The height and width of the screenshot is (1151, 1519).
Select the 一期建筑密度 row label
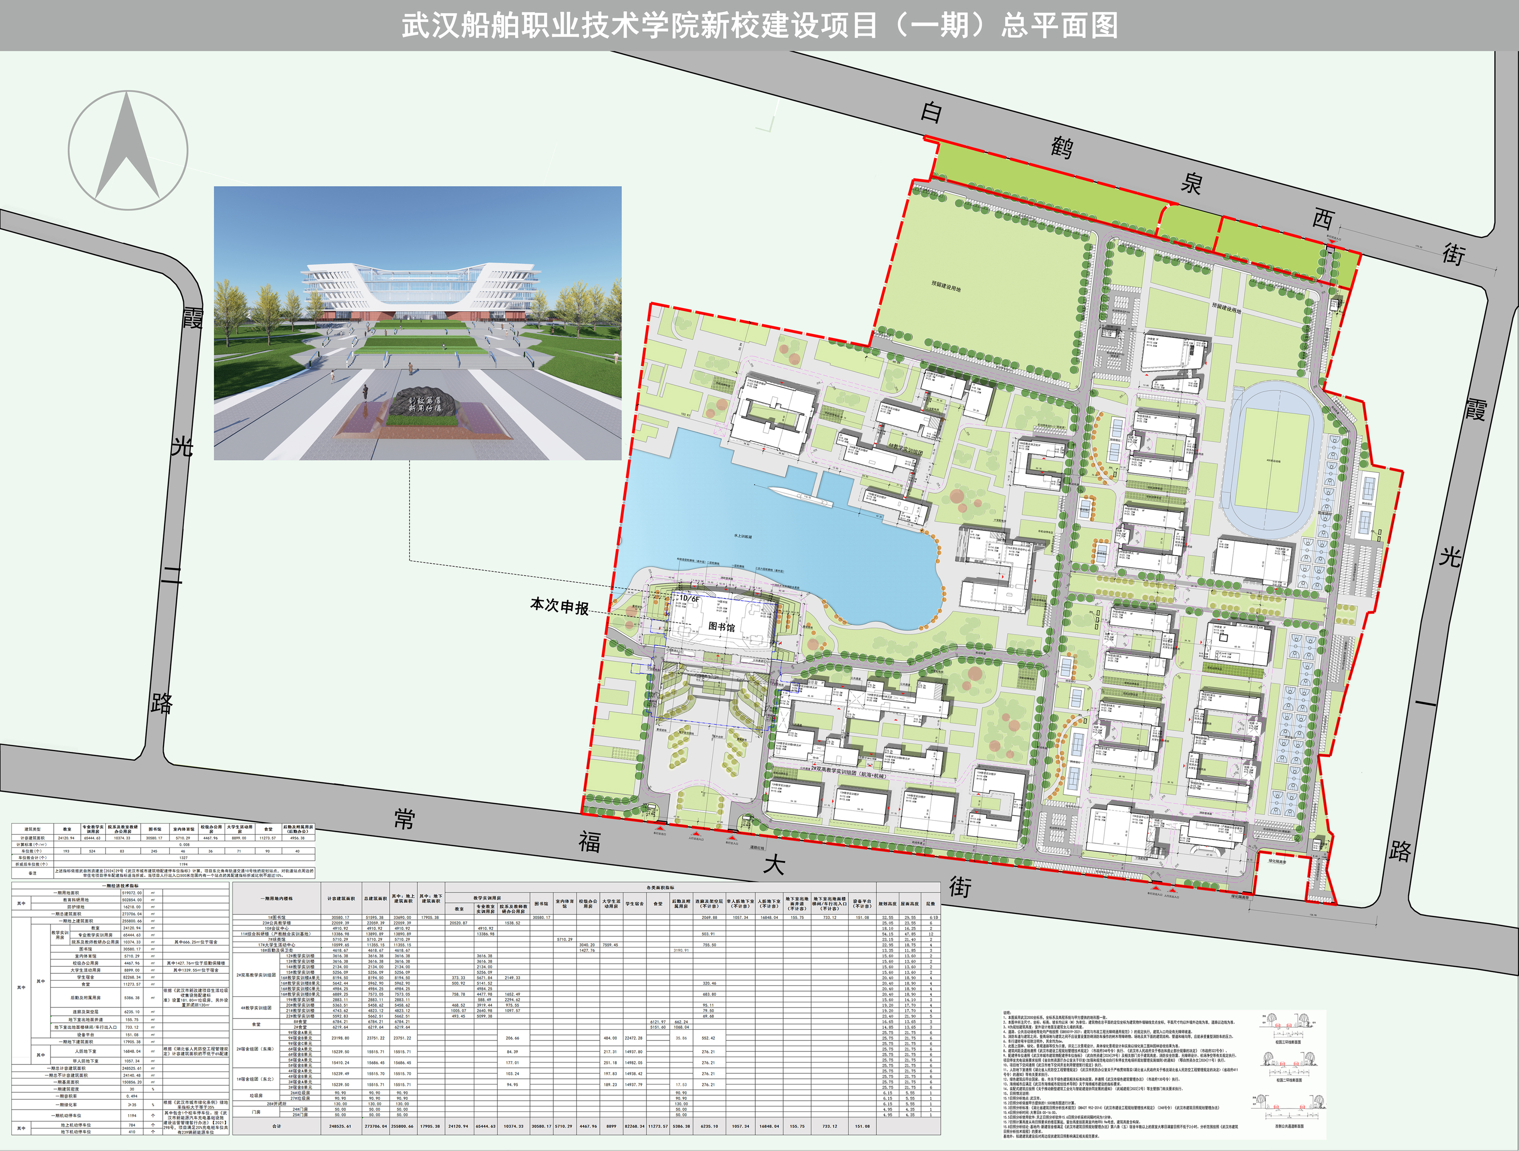pyautogui.click(x=66, y=1089)
